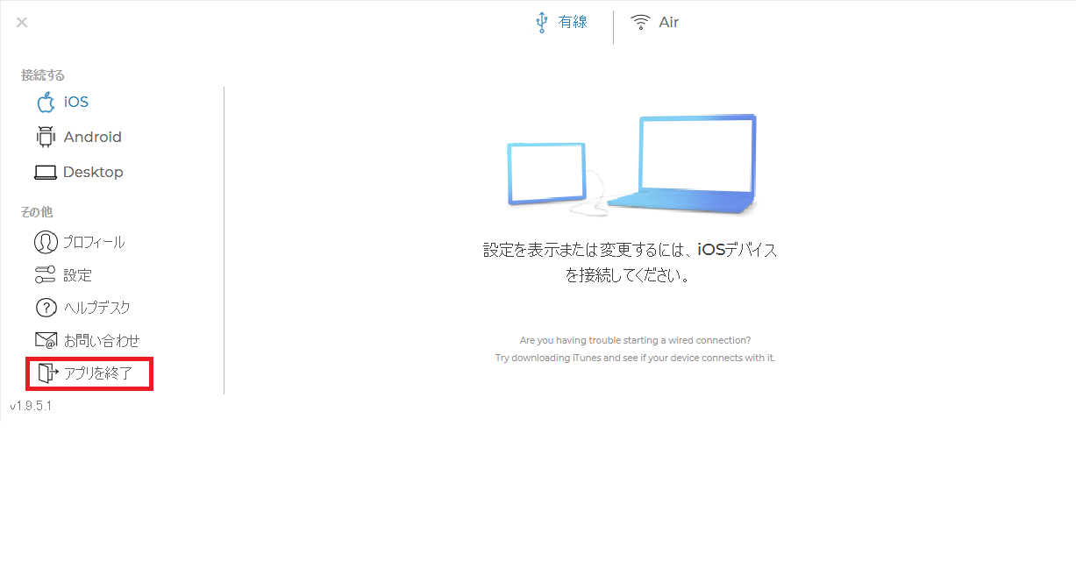Click the profile person icon

46,242
